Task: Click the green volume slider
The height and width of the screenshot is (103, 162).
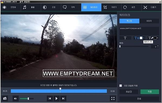Action: pos(27,99)
